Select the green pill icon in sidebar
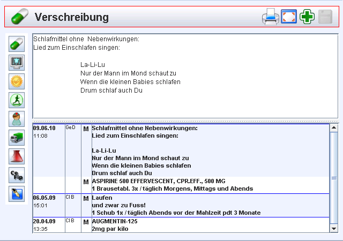This screenshot has width=343, height=241. click(x=17, y=44)
